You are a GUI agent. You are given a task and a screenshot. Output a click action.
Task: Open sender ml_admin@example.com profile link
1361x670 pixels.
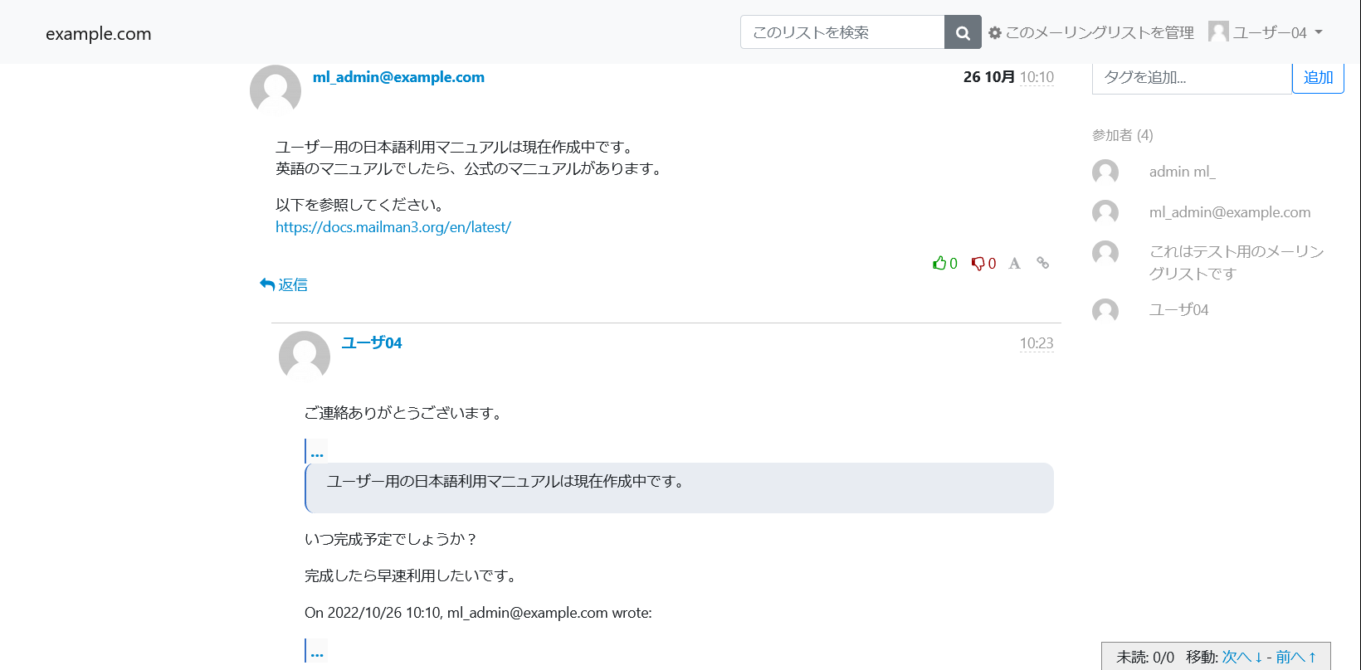coord(398,77)
